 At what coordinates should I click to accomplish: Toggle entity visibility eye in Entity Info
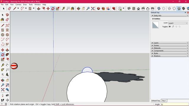170,26
